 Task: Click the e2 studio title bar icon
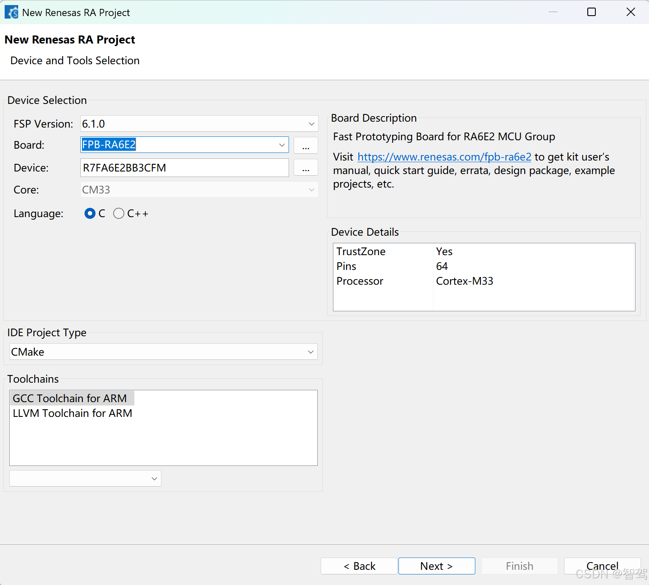[x=11, y=12]
